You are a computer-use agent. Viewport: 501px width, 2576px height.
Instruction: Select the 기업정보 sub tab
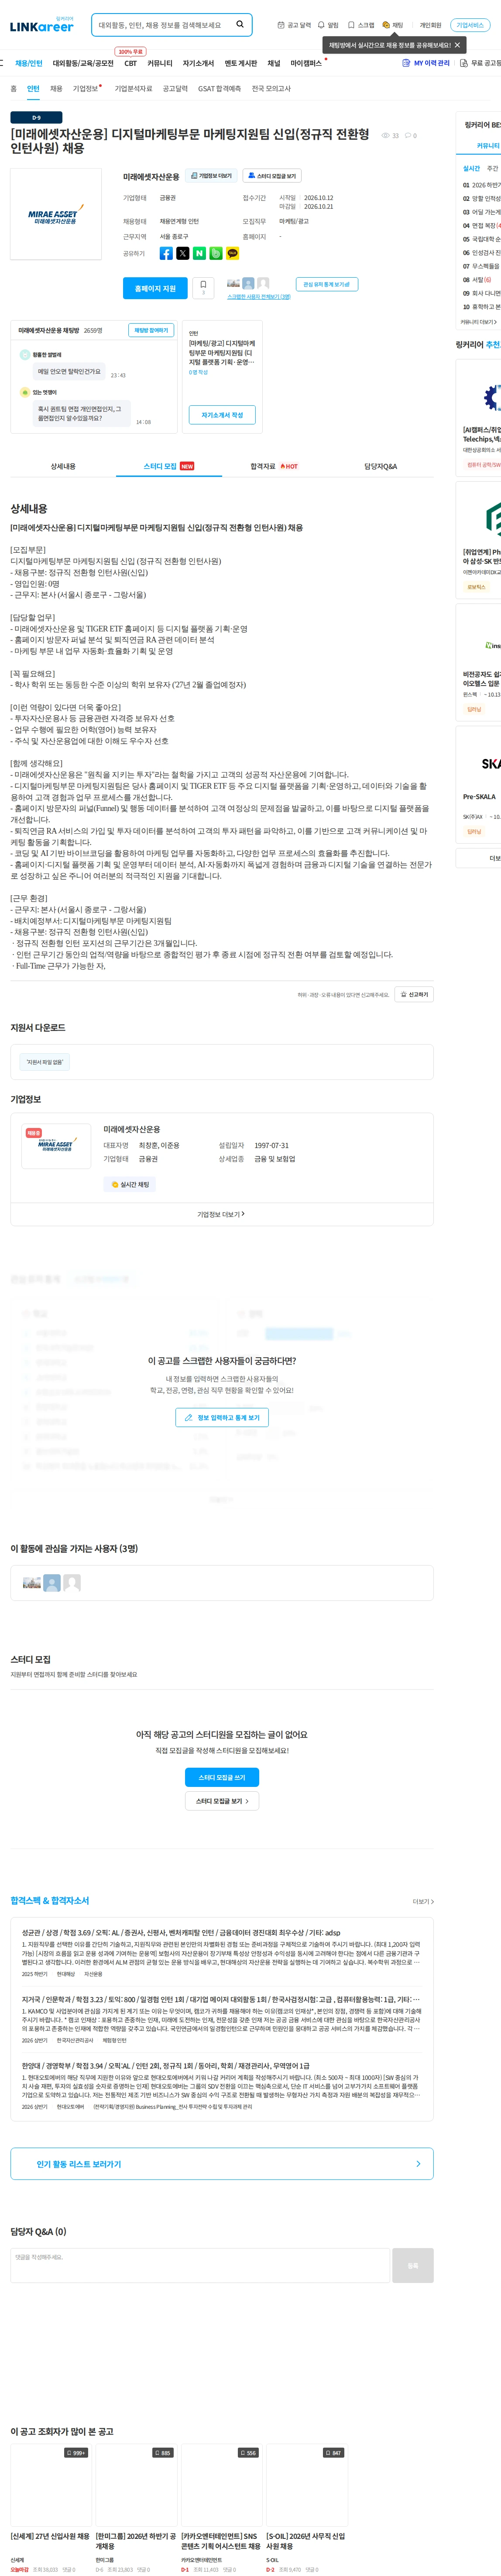(x=85, y=89)
